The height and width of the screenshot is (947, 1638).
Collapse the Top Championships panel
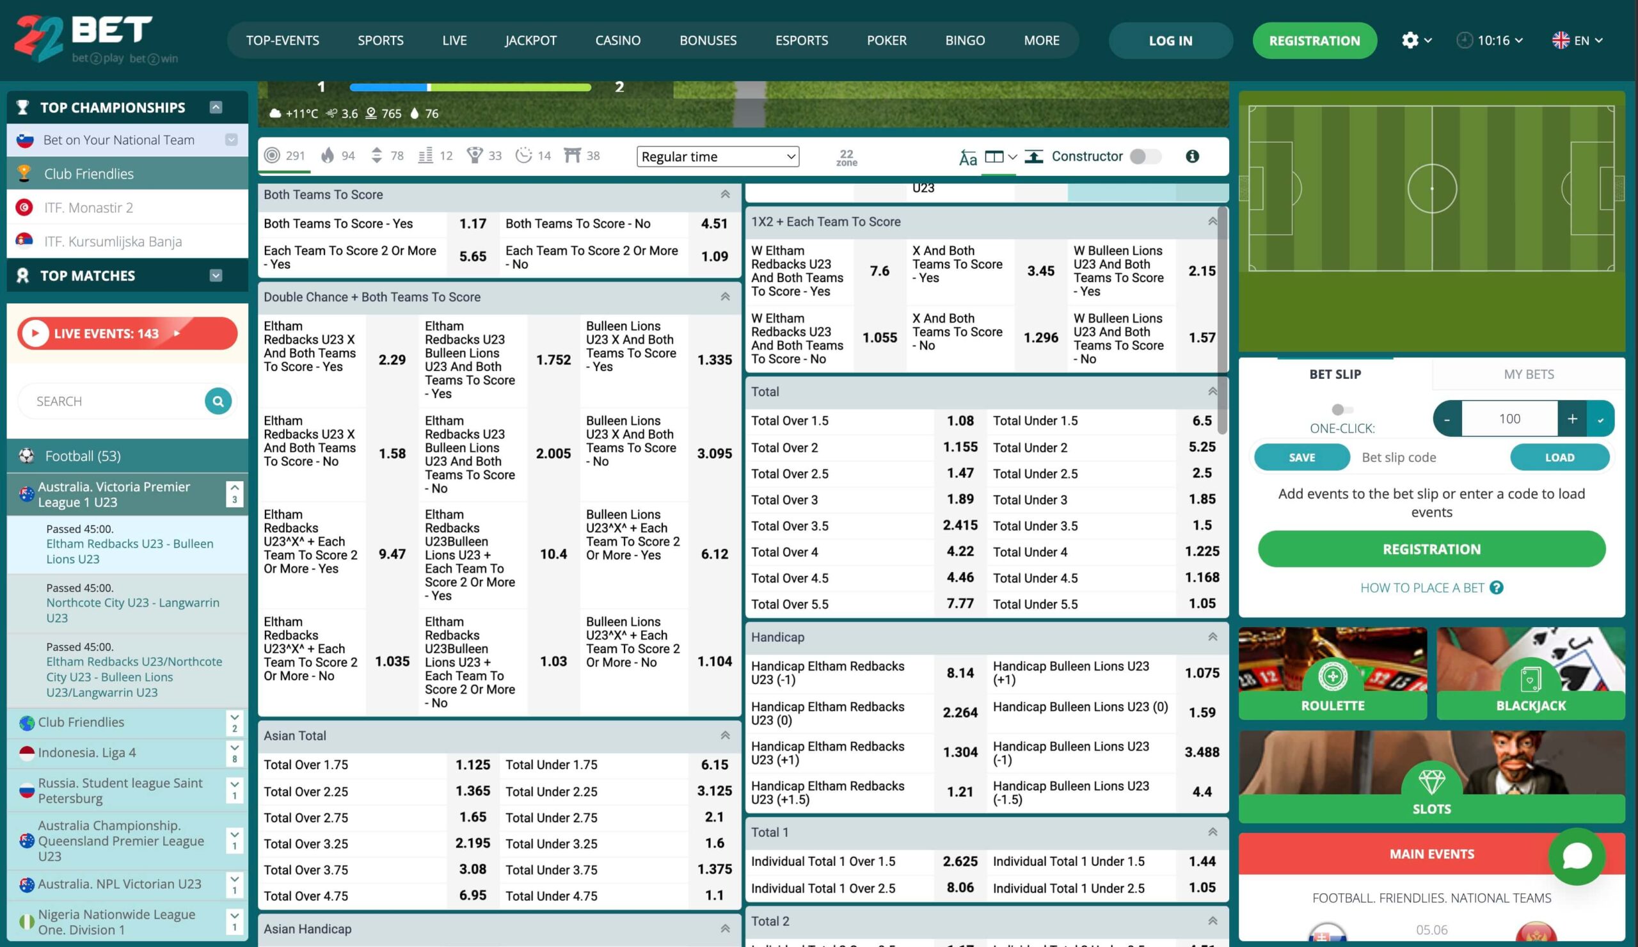[216, 107]
